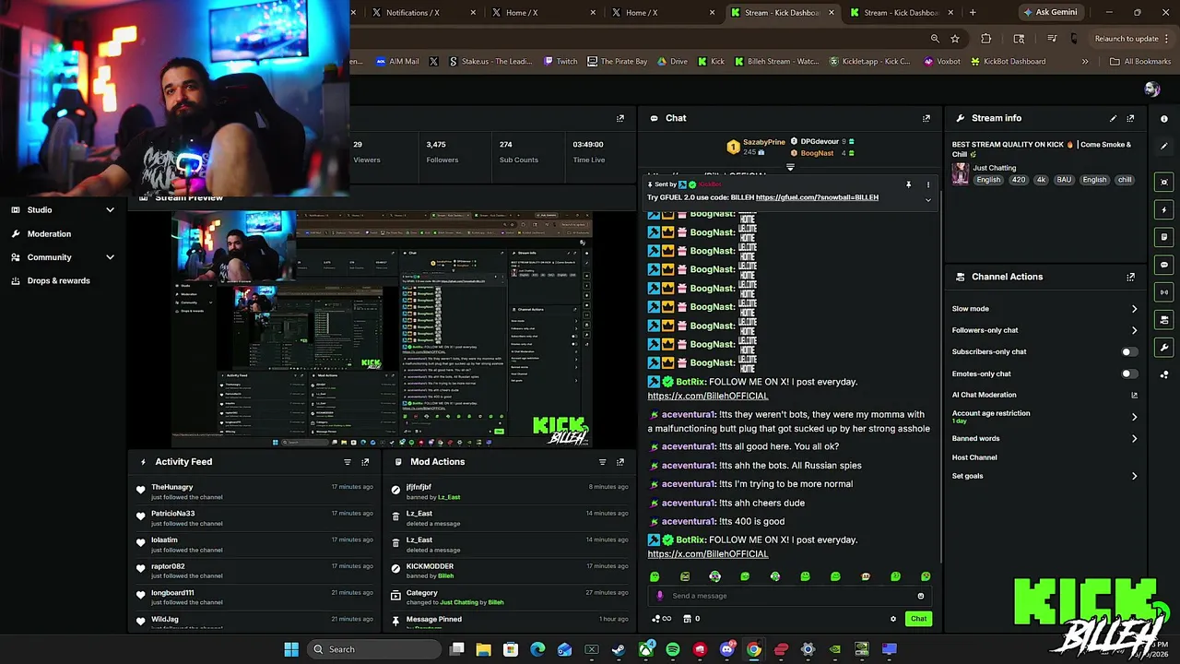Viewport: 1180px width, 664px height.
Task: Click the 420 stream tag
Action: (1019, 180)
